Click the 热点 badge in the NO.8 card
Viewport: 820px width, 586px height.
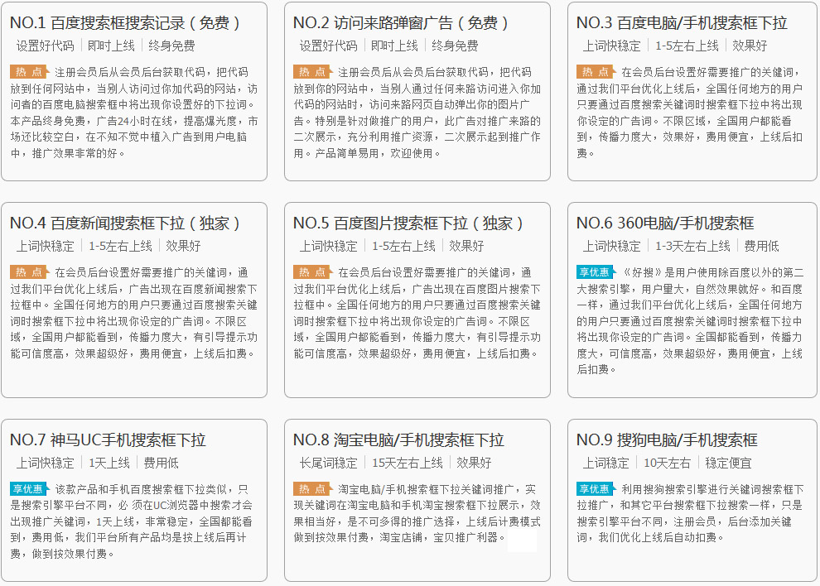click(312, 489)
